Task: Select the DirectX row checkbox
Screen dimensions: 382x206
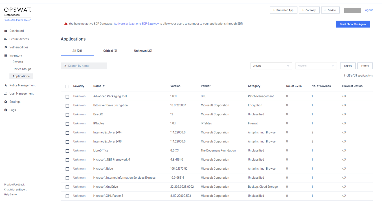Action: [67, 115]
